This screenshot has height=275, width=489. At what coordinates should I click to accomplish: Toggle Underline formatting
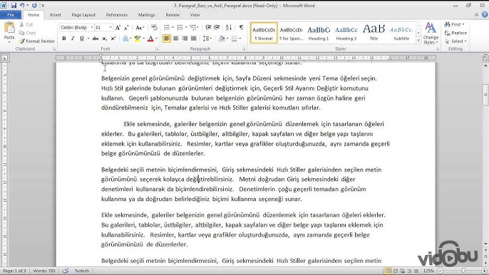[82, 38]
